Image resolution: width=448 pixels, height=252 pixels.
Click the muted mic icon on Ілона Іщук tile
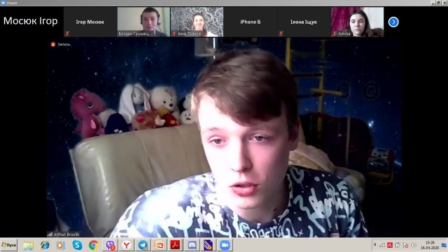(x=281, y=34)
